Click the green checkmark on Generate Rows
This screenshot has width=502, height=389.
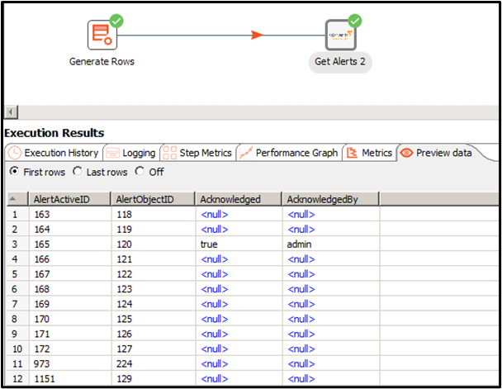[x=116, y=20]
